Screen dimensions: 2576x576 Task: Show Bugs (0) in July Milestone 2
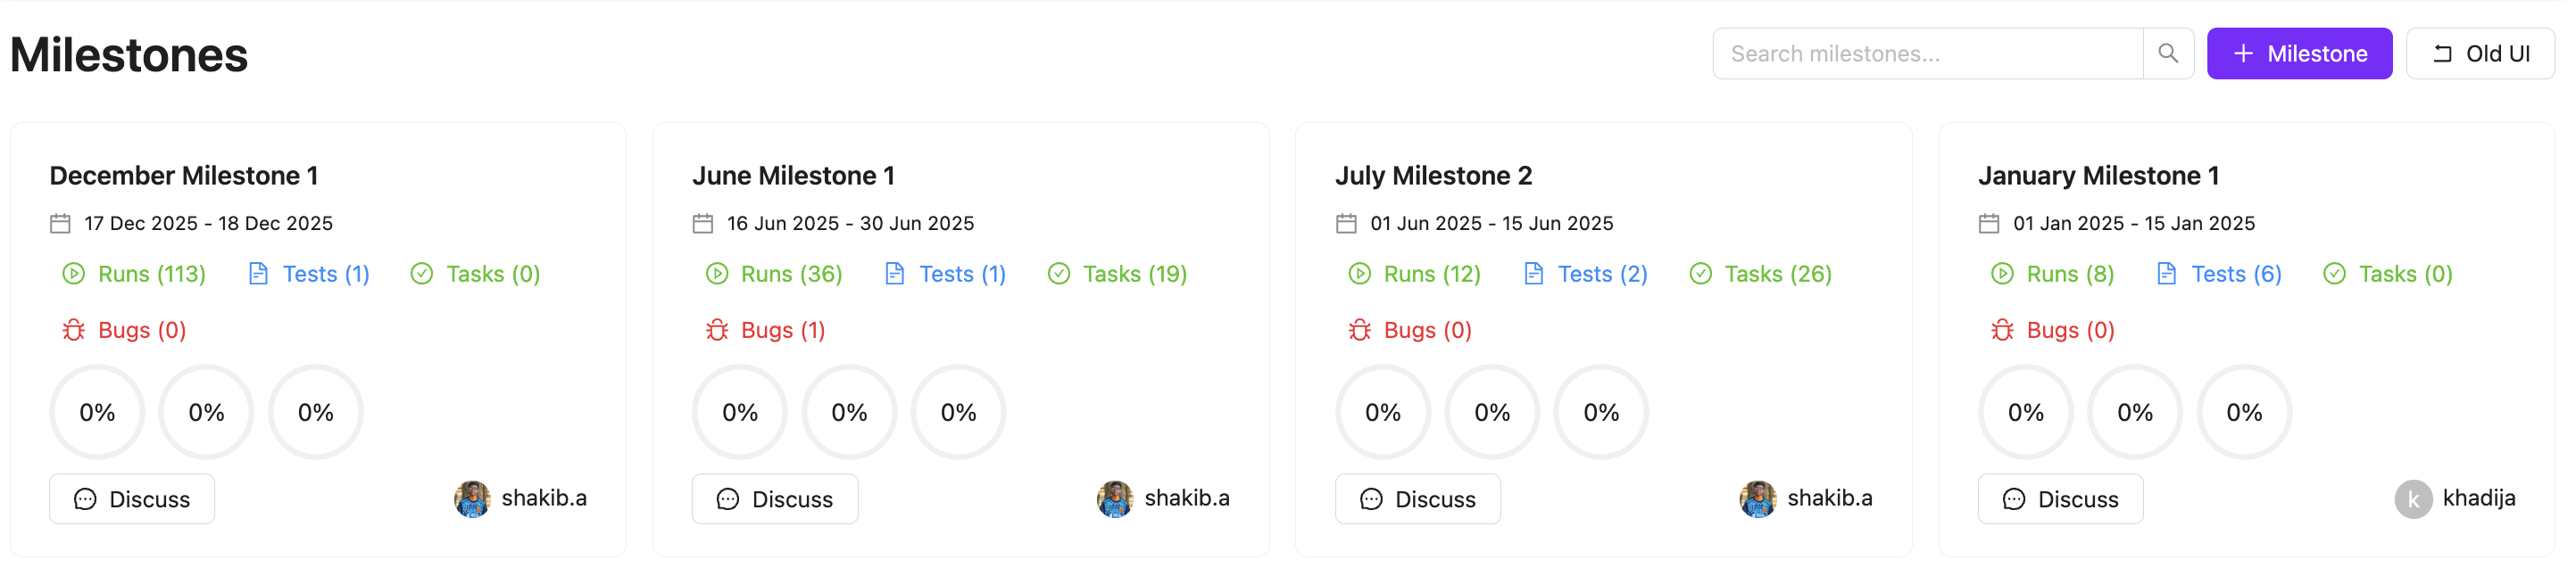click(1427, 331)
